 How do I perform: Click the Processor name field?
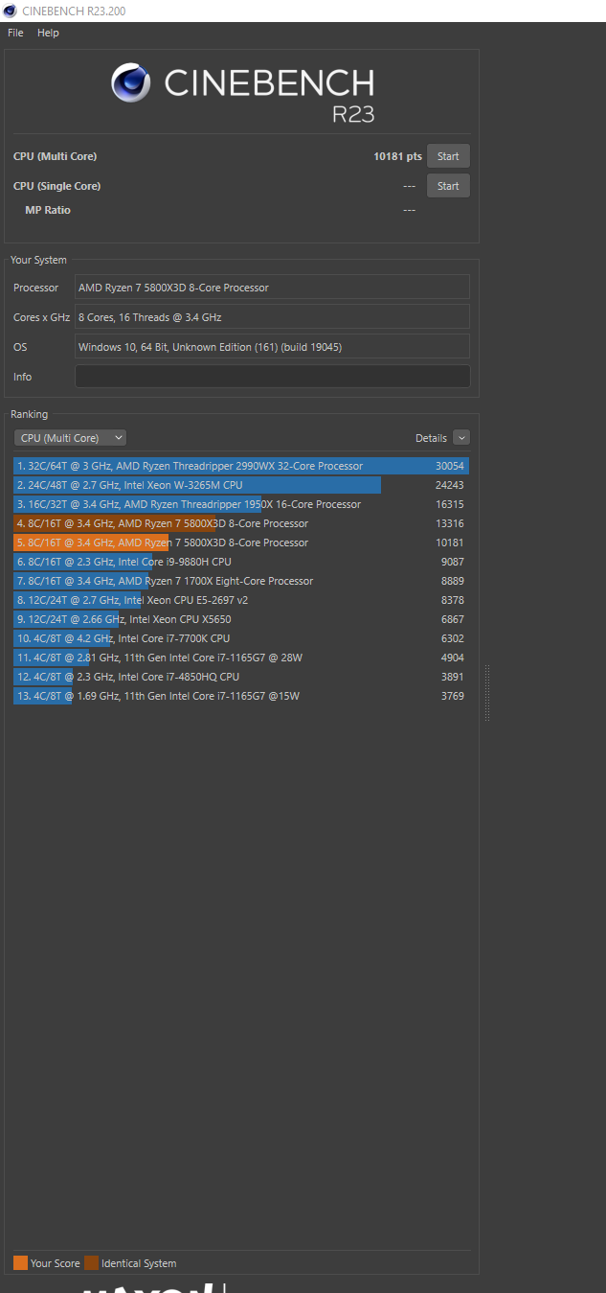272,288
